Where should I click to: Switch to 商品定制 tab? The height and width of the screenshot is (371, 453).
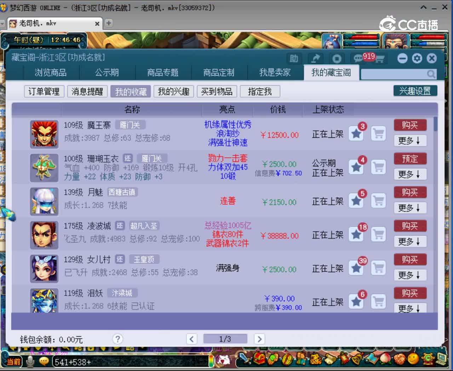tap(219, 73)
